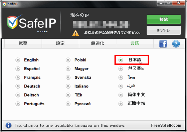187x132 pixels.
Task: Choose Magyar as language
Action: (x=68, y=69)
